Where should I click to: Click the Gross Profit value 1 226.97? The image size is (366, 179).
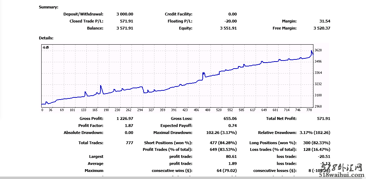(124, 119)
